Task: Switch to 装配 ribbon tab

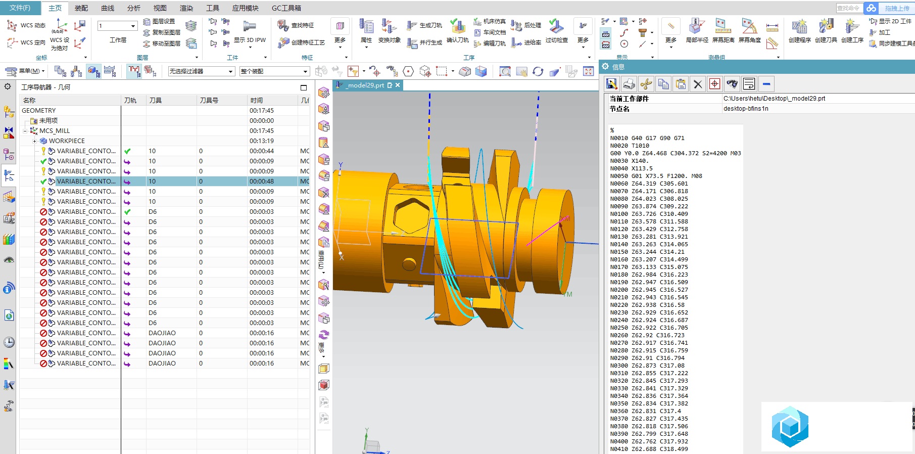Action: pos(81,8)
